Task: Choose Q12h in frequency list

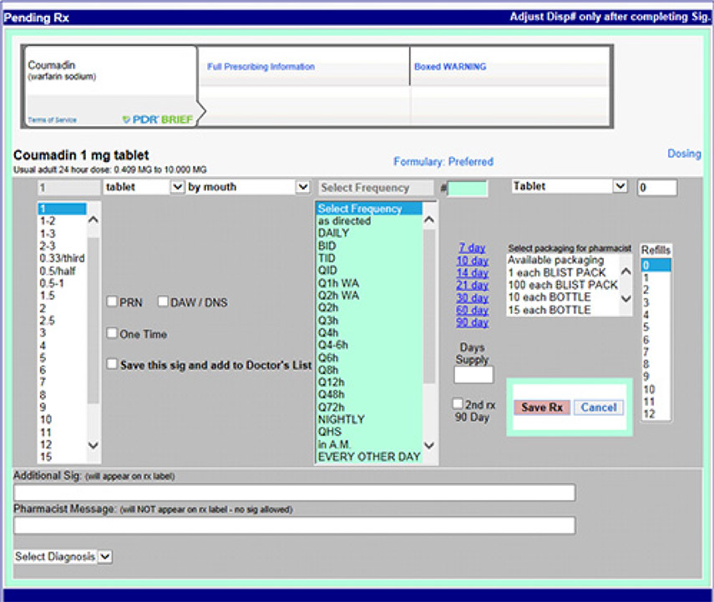Action: [x=369, y=382]
